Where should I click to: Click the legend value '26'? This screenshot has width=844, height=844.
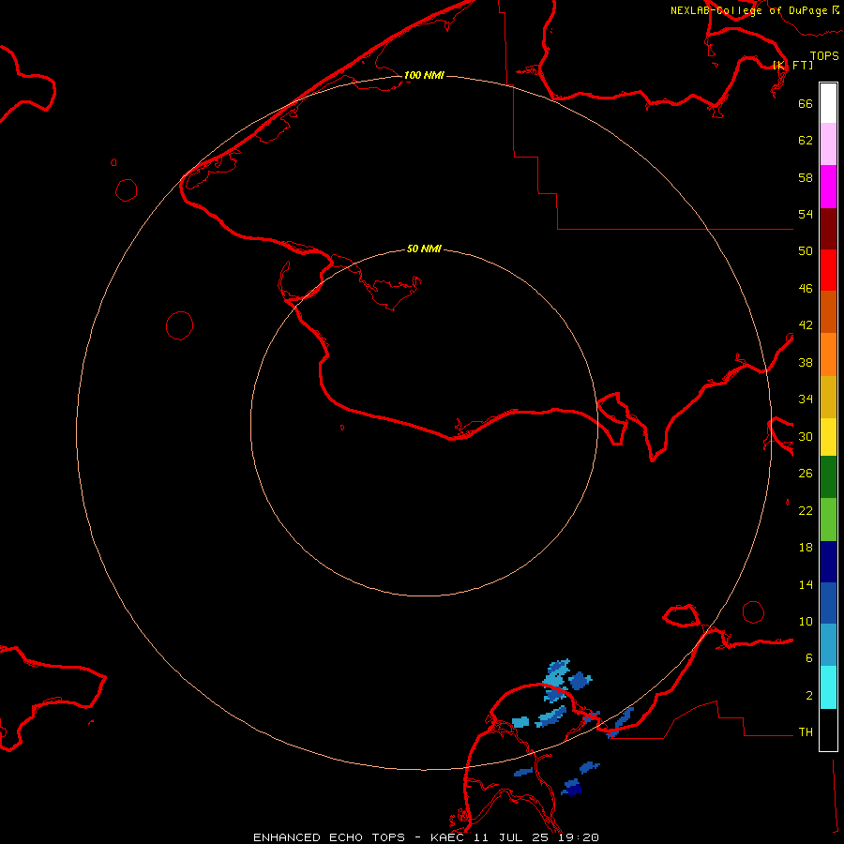(806, 474)
